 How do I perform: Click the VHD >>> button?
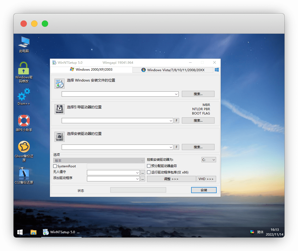click(x=206, y=179)
